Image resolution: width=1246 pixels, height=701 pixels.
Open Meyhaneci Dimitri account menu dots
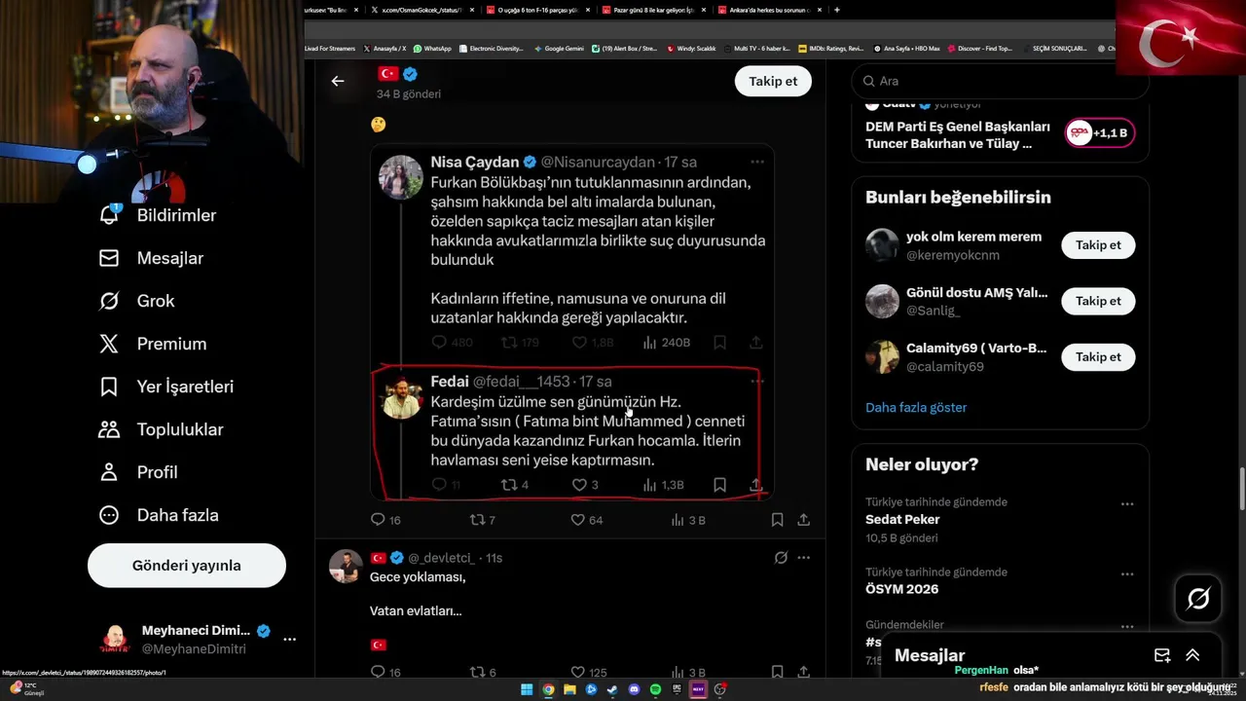pos(289,640)
